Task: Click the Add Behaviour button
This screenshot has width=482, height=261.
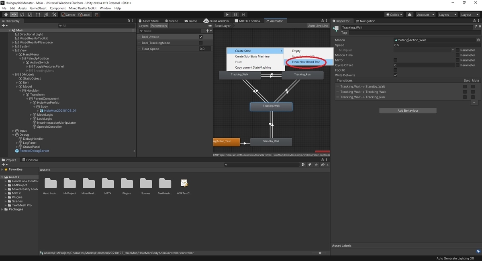Action: tap(408, 110)
